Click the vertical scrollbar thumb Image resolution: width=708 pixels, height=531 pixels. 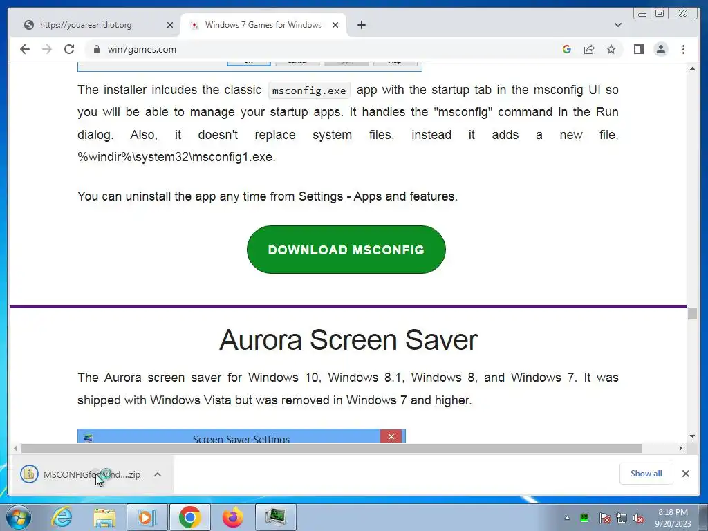click(692, 313)
